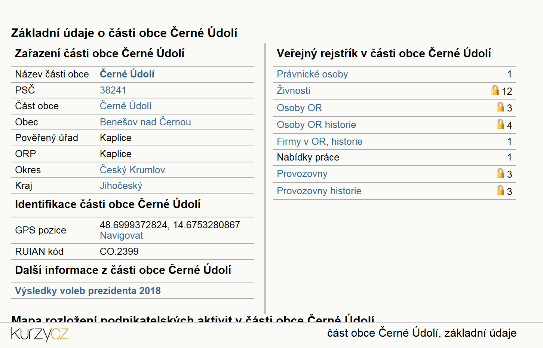Click the lock icon in Osoby OR row
543x348 pixels.
click(x=500, y=107)
